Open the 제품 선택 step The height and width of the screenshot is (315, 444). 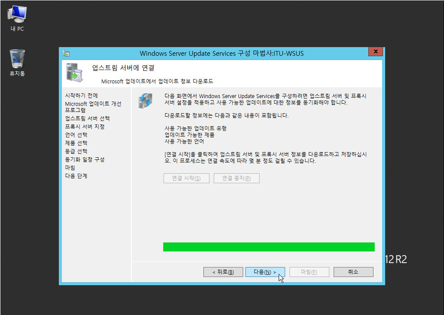coord(76,143)
